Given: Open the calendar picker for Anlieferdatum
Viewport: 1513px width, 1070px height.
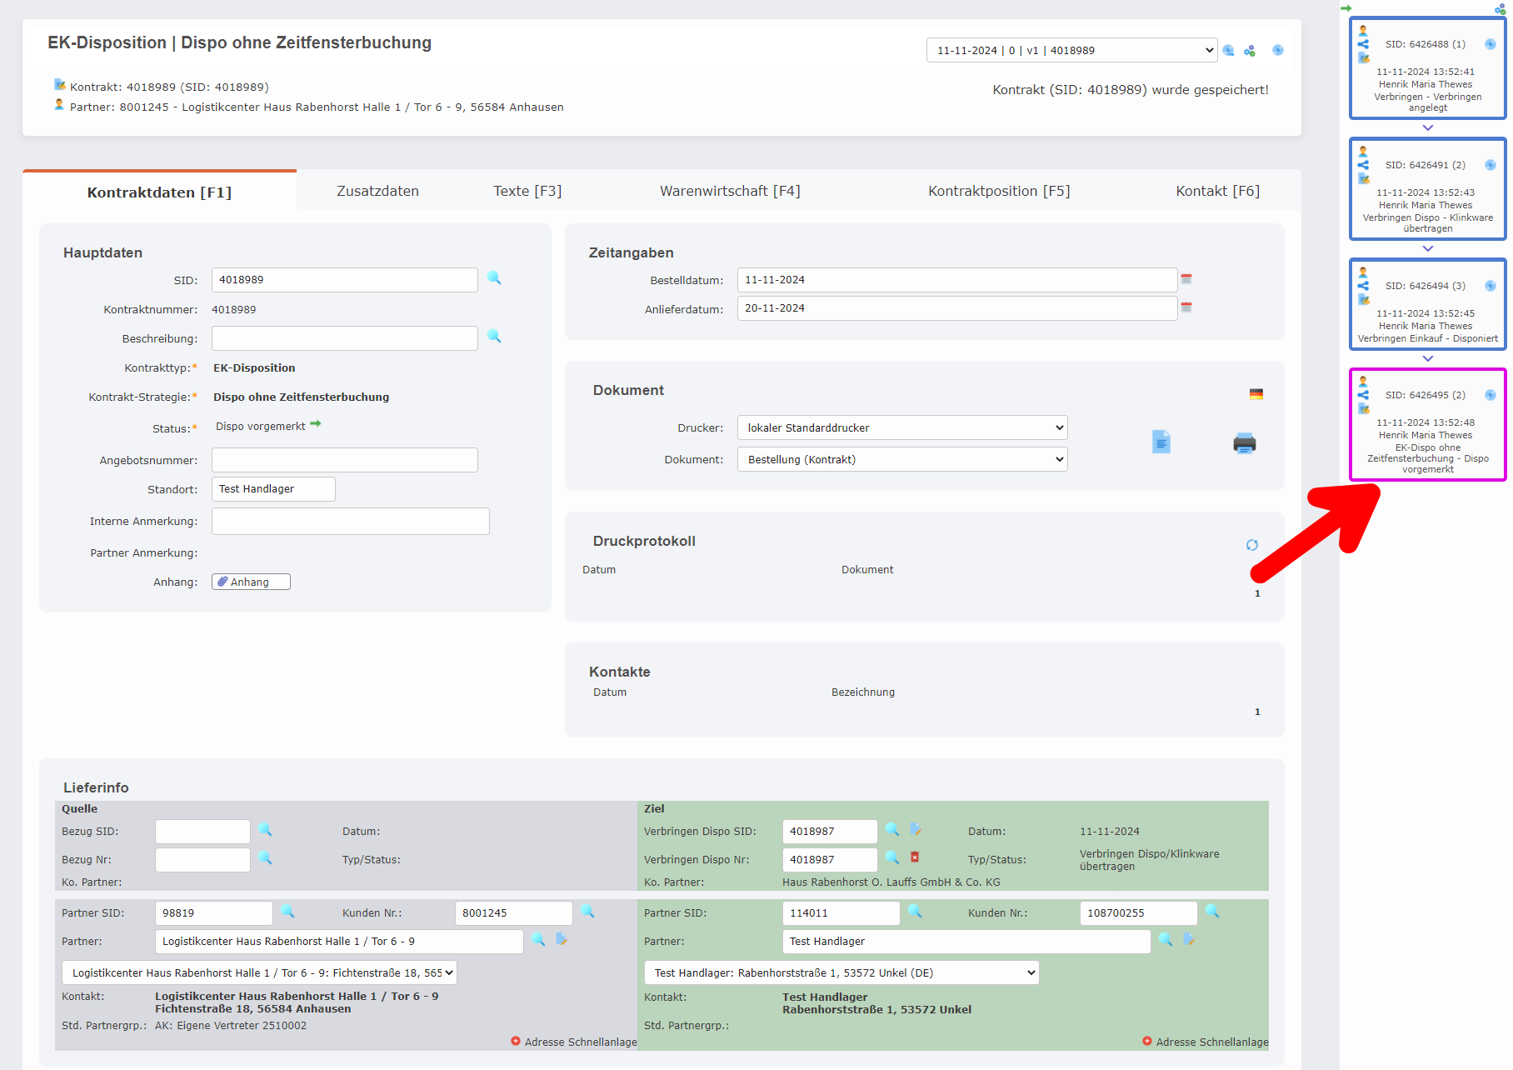Looking at the screenshot, I should (1186, 307).
